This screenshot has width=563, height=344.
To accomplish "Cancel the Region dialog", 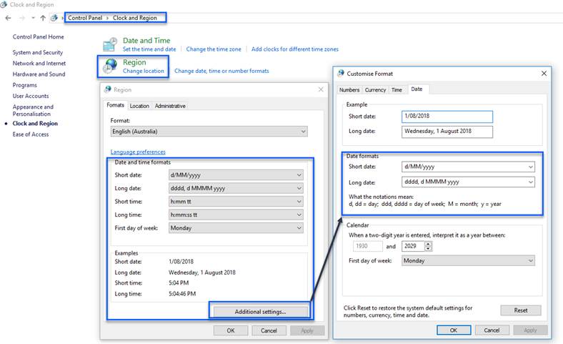I will pos(269,330).
